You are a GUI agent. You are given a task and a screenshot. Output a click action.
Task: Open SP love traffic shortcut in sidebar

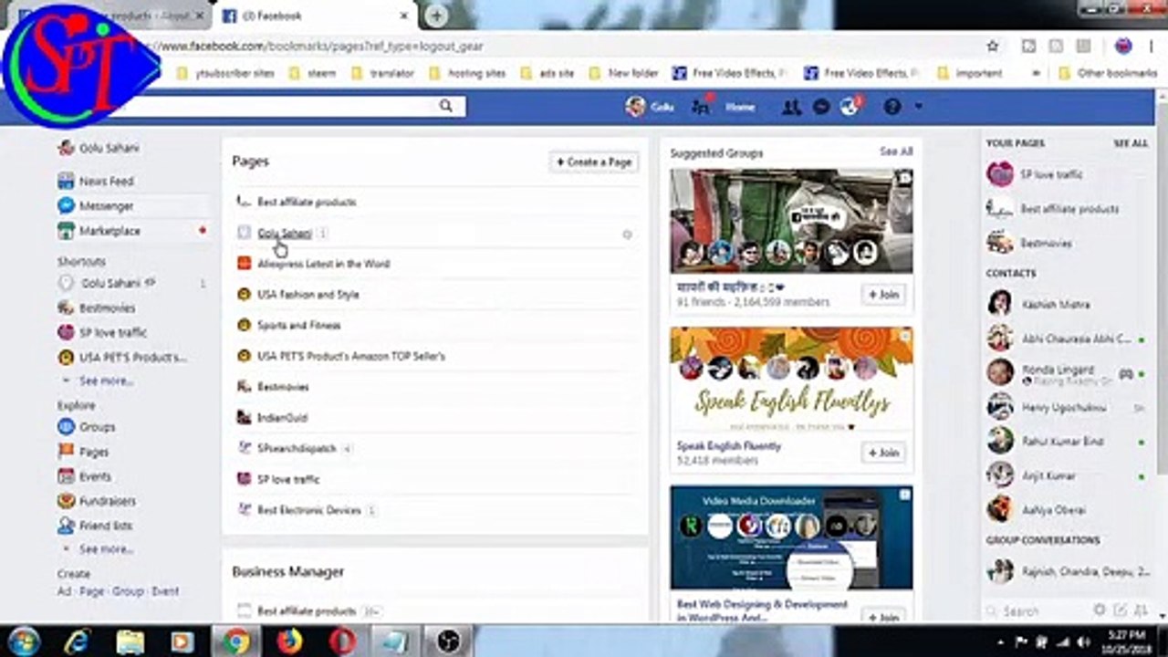[112, 333]
